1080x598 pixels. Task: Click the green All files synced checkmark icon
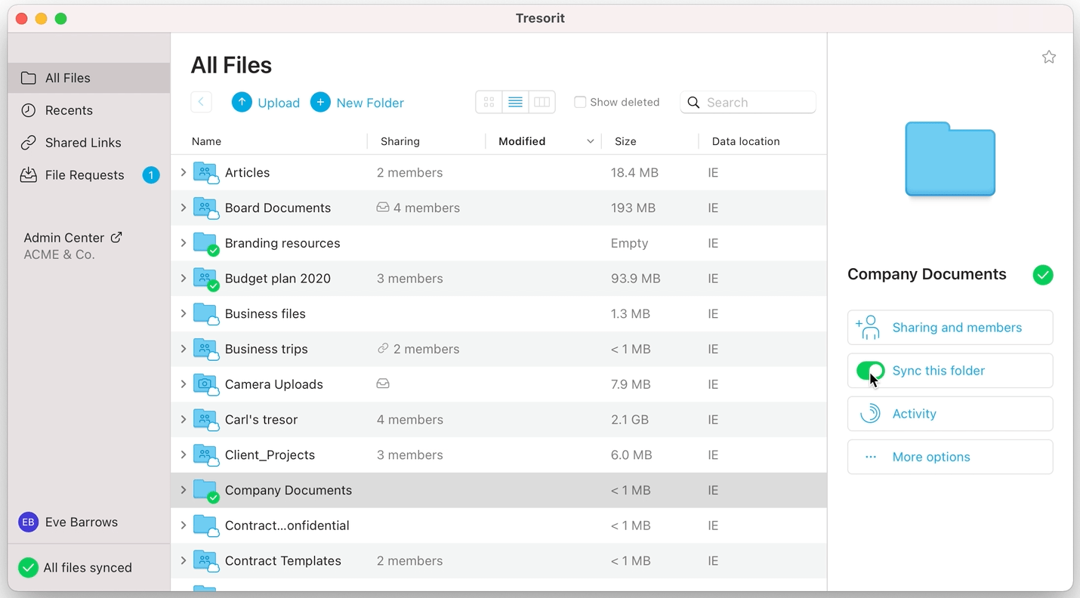pyautogui.click(x=28, y=568)
